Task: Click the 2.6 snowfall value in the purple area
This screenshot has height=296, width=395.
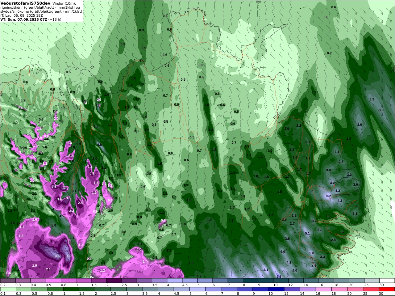Action: click(x=92, y=174)
